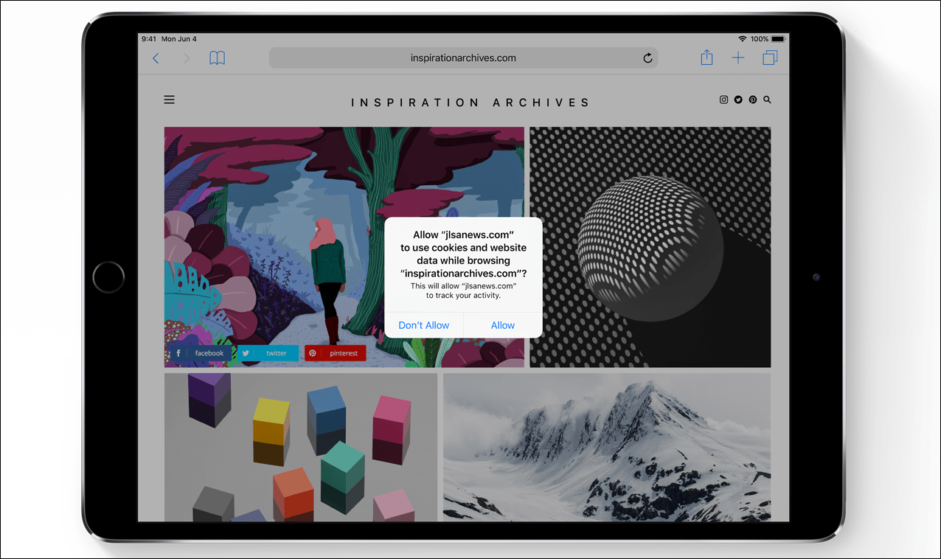Tap Don't Allow in cookie dialog
This screenshot has width=941, height=559.
point(424,325)
